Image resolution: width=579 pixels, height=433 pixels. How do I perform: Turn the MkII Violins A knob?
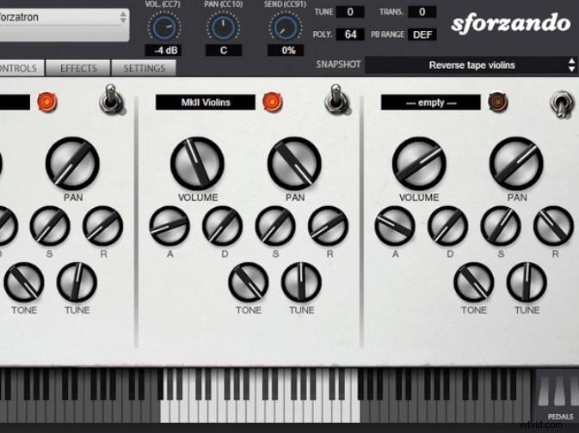(169, 226)
